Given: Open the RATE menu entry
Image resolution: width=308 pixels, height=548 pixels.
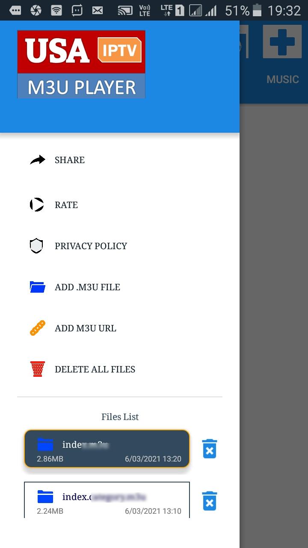Looking at the screenshot, I should [66, 205].
